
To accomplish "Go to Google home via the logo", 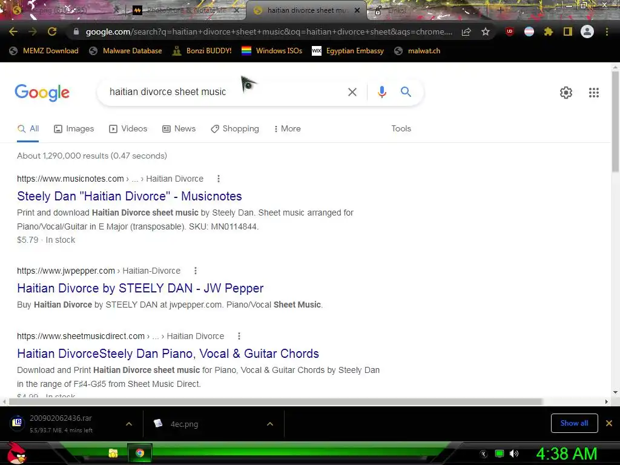I will click(42, 93).
